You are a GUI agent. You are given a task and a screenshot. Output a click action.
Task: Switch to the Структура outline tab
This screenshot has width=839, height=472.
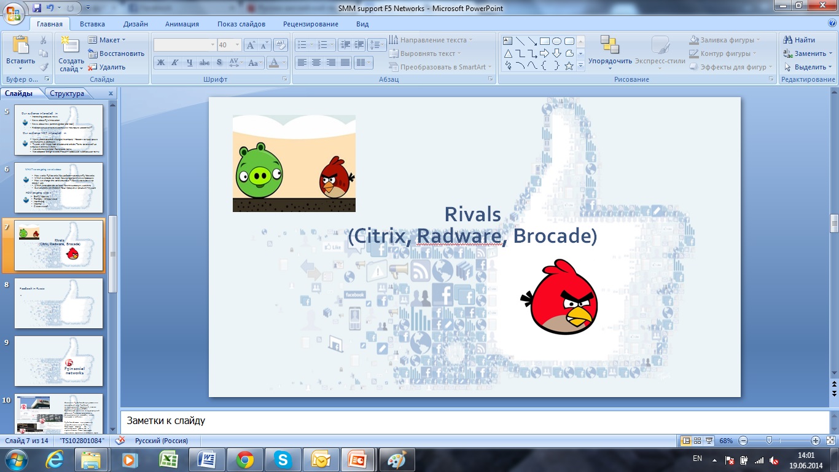(67, 93)
